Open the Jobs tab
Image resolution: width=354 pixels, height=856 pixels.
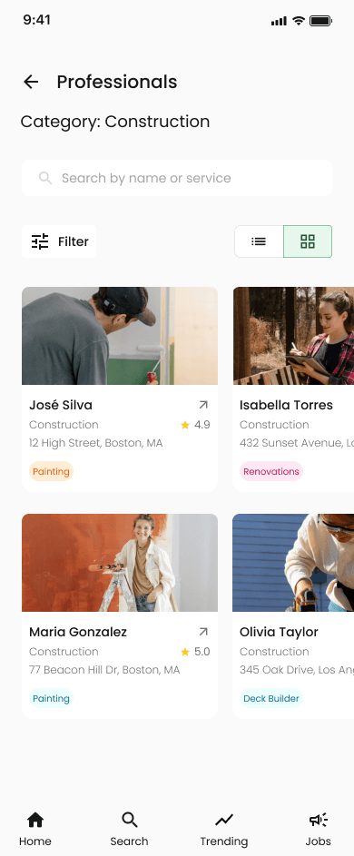pyautogui.click(x=318, y=830)
